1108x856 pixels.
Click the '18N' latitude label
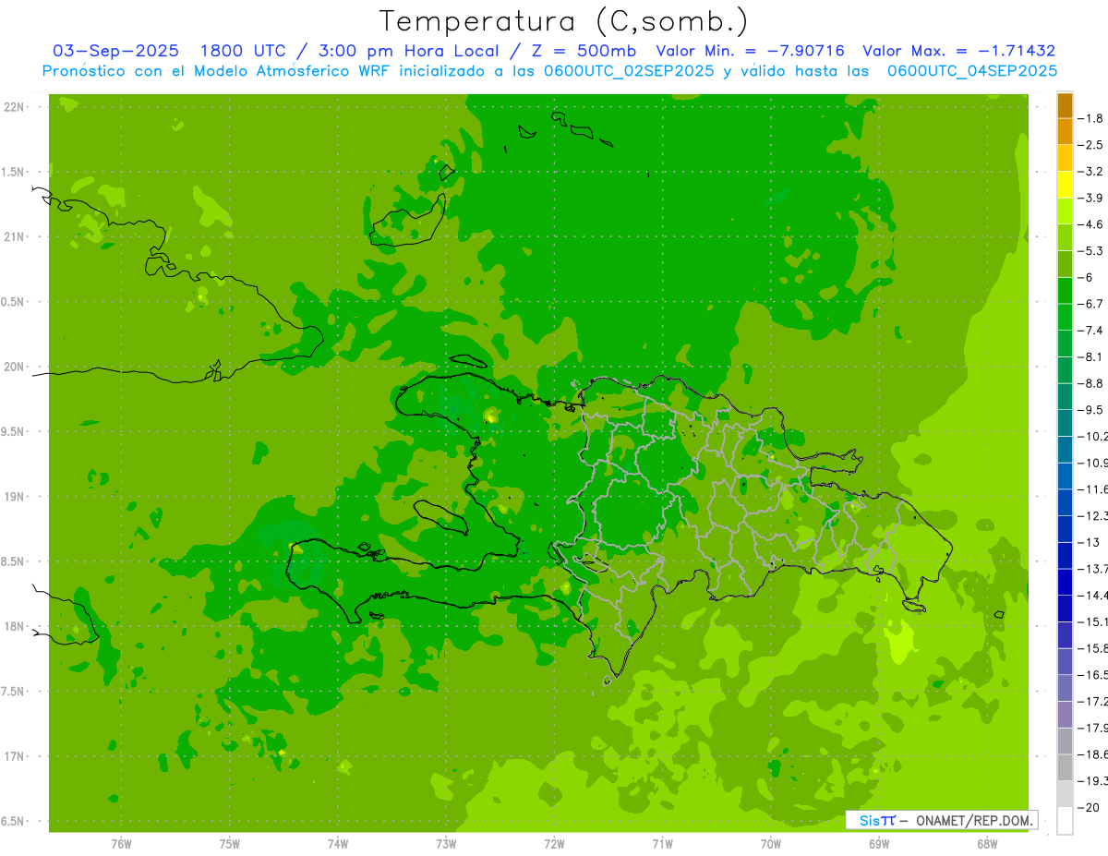tap(14, 627)
